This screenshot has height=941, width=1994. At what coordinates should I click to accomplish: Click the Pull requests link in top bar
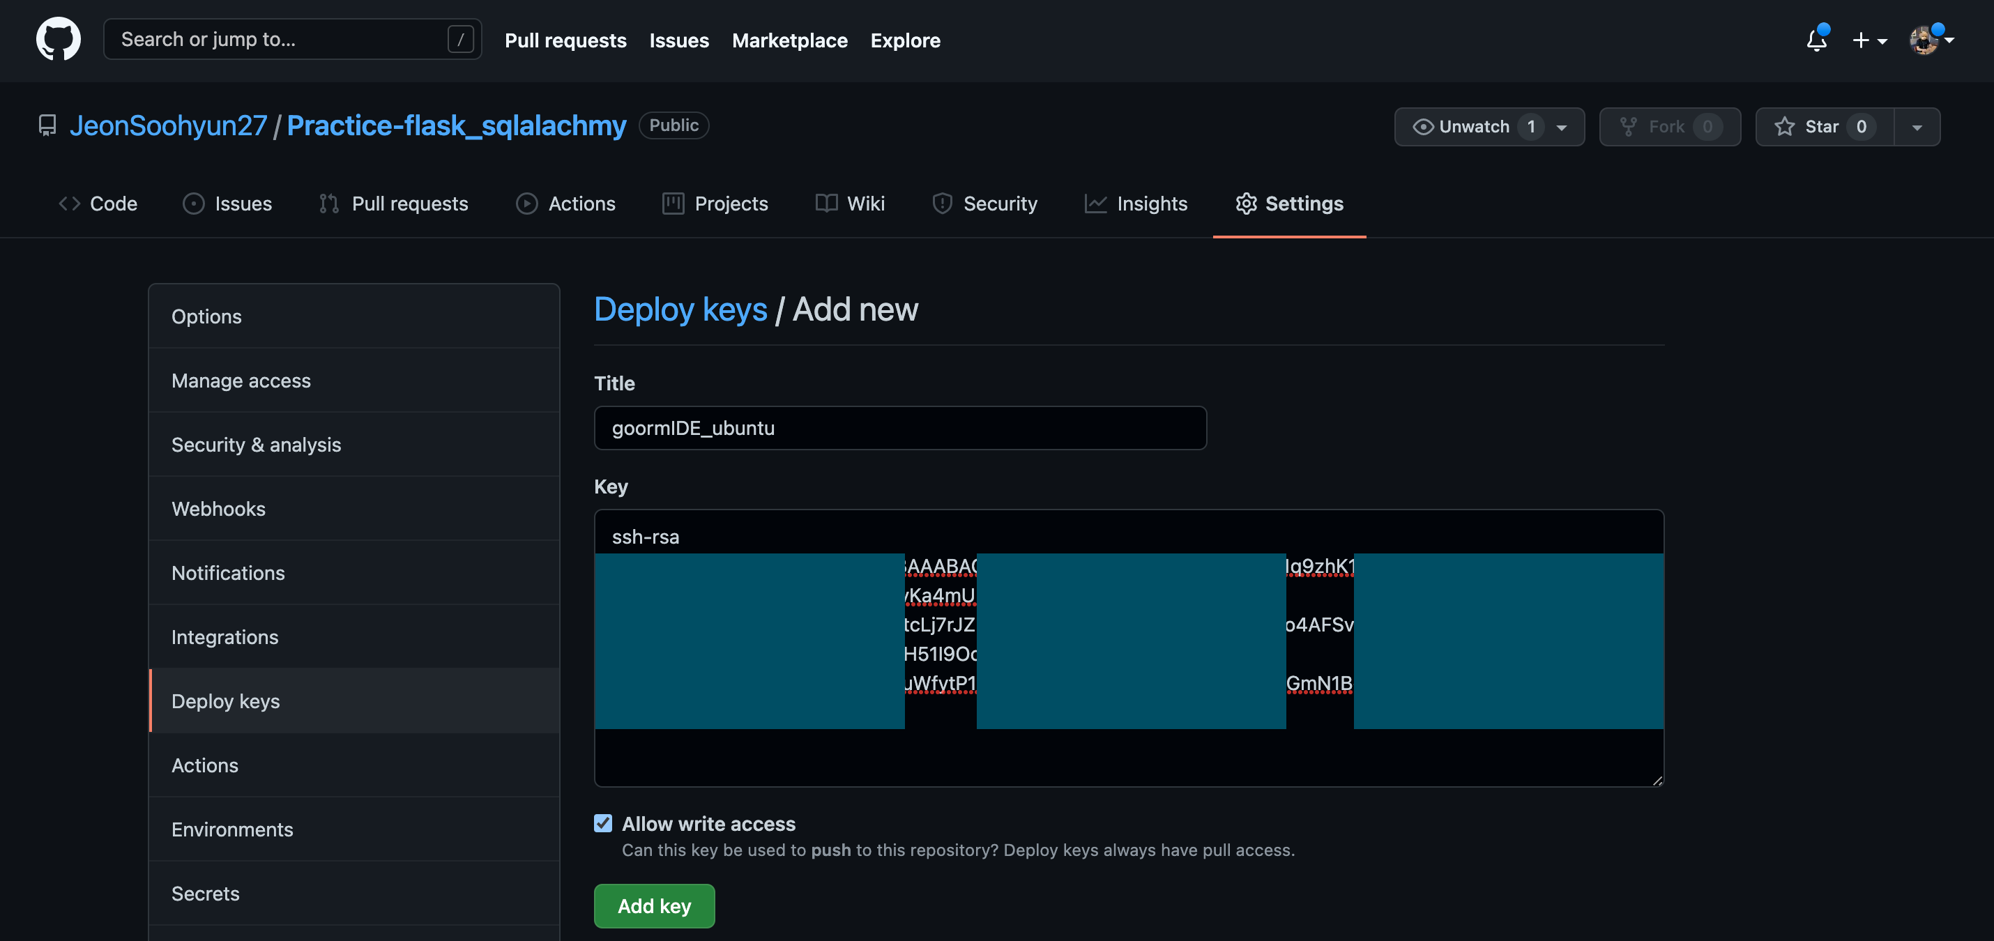click(565, 40)
